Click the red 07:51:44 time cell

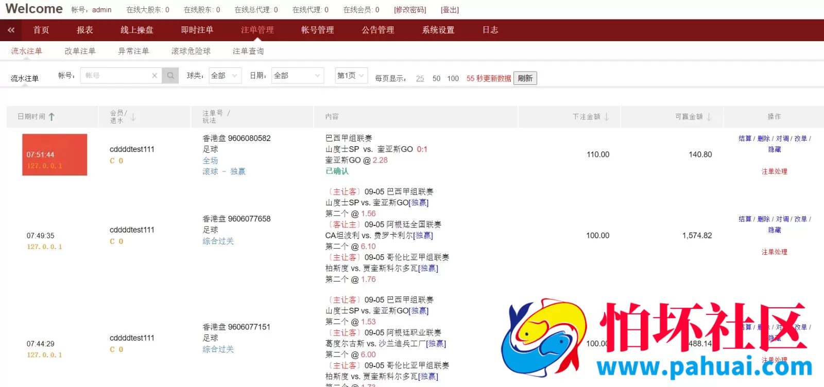click(55, 155)
